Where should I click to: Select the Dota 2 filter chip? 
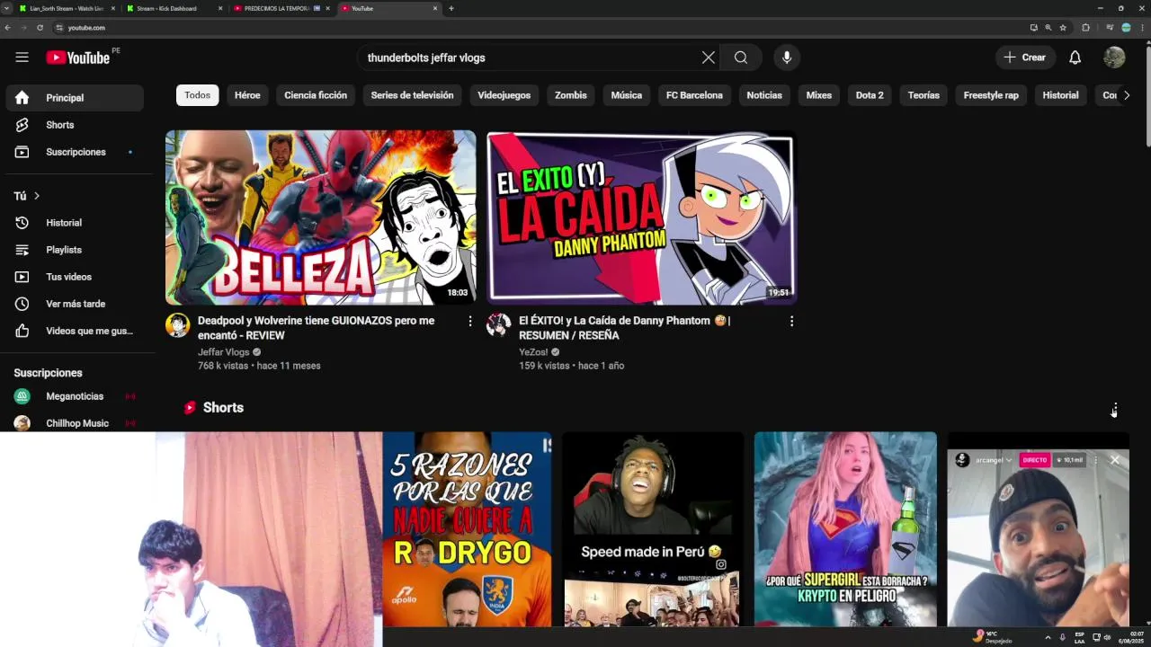click(870, 95)
